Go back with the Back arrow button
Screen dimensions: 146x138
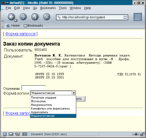pos(11,17)
